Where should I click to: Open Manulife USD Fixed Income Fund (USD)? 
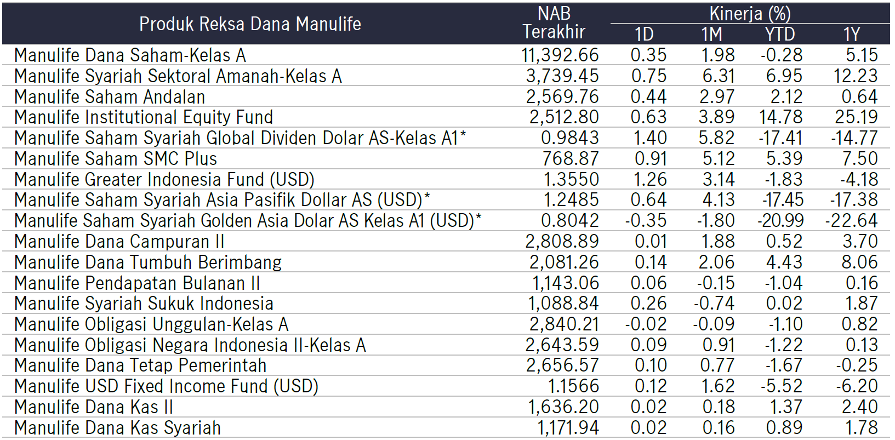(x=166, y=386)
